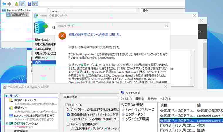This screenshot has width=223, height=132.
Task: Select the CredSSP 資格情報のセキュリティ サポート プロバイダー radio
Action: coord(68,114)
